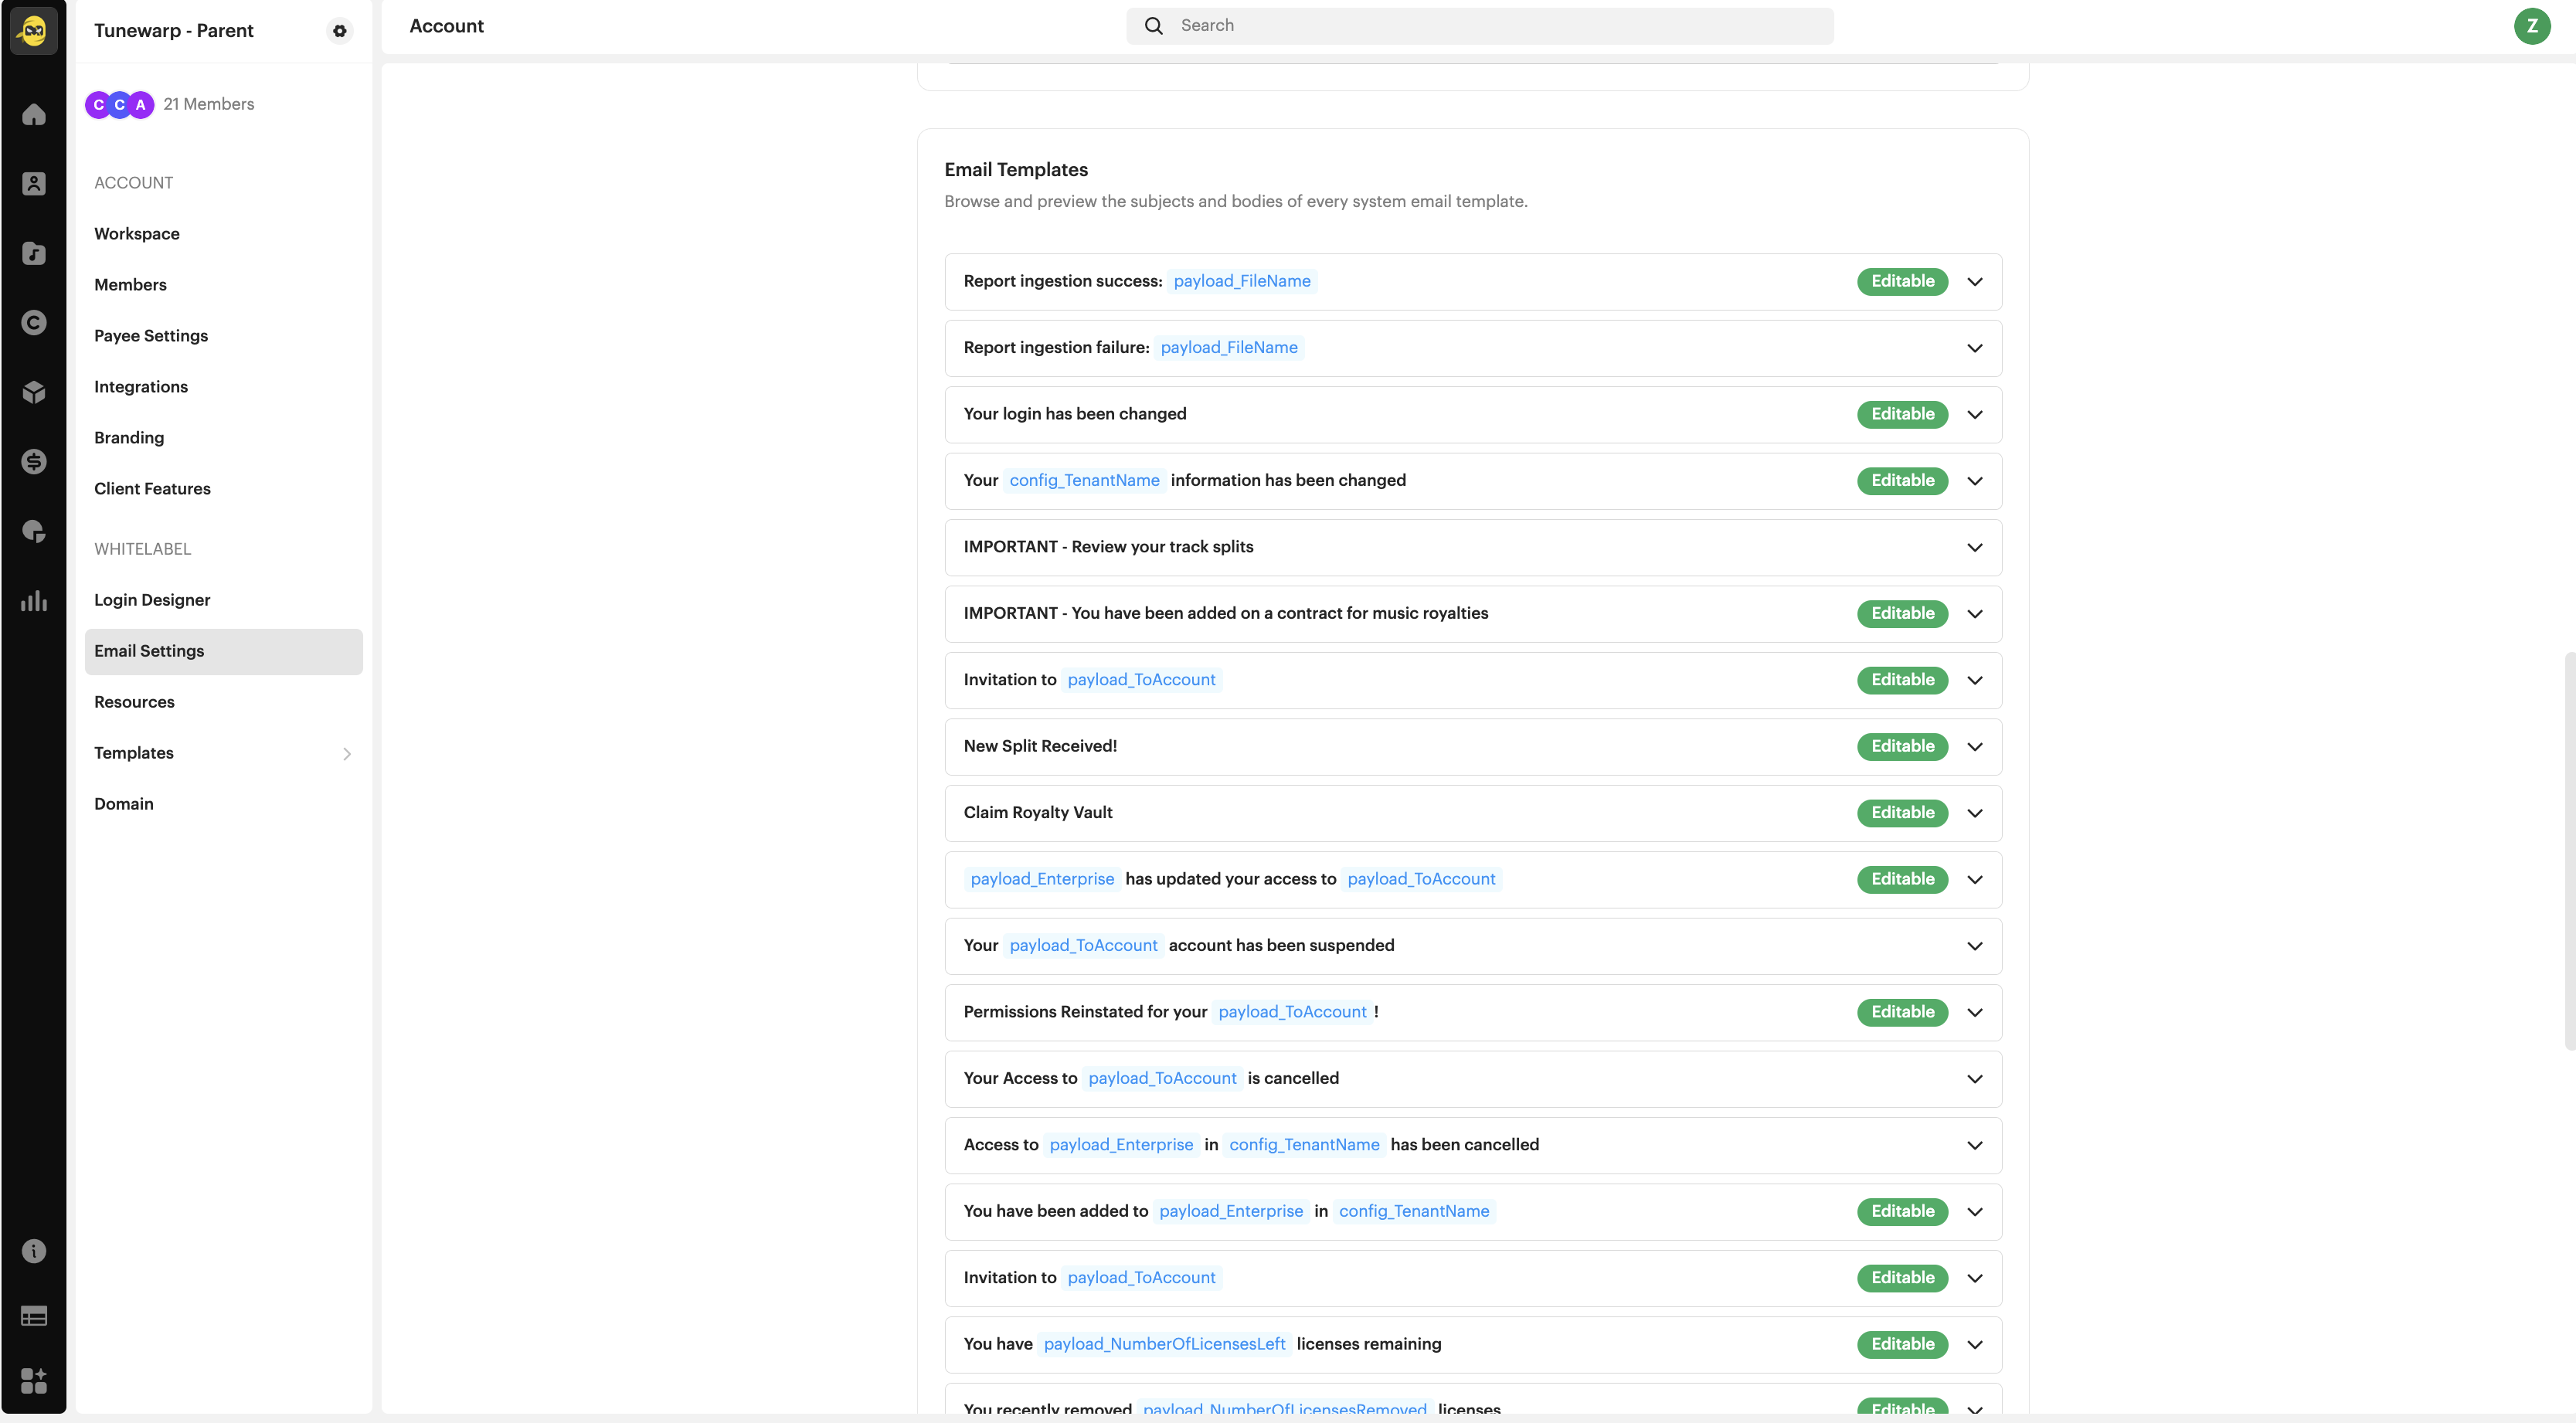Expand the Your login has been changed row
2576x1423 pixels.
click(x=1974, y=414)
